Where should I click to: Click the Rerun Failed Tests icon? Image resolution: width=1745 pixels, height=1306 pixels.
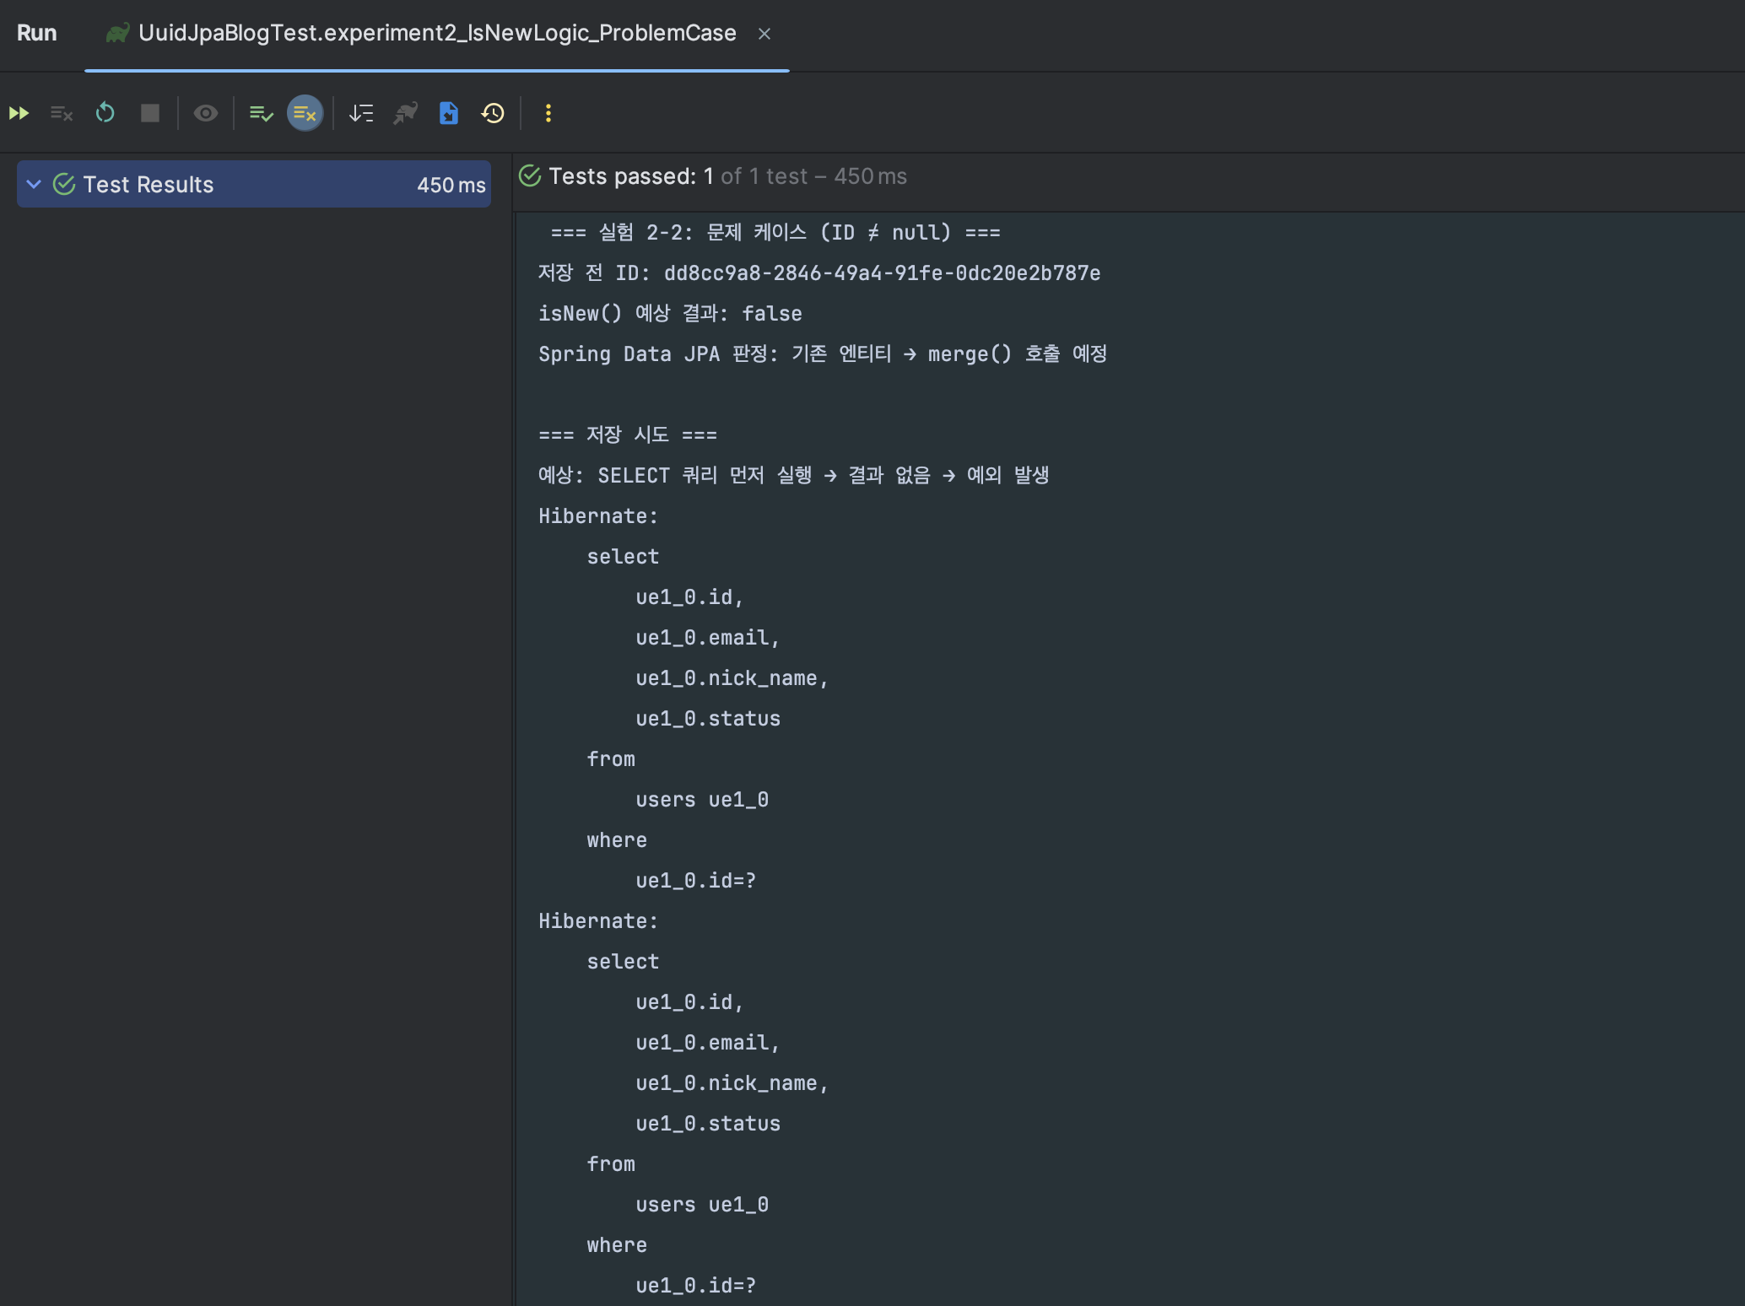pos(62,113)
